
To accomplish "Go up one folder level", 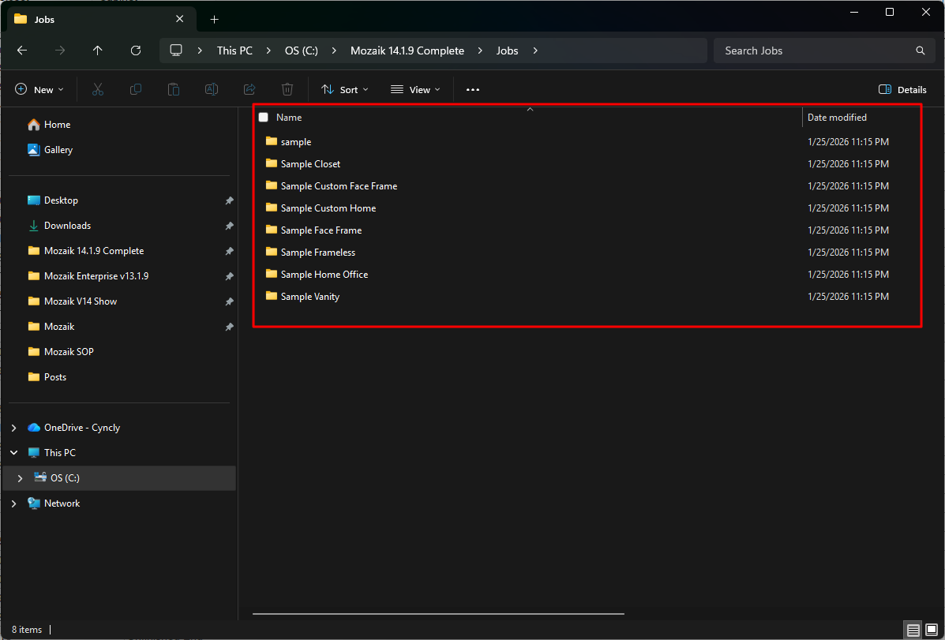I will click(98, 51).
